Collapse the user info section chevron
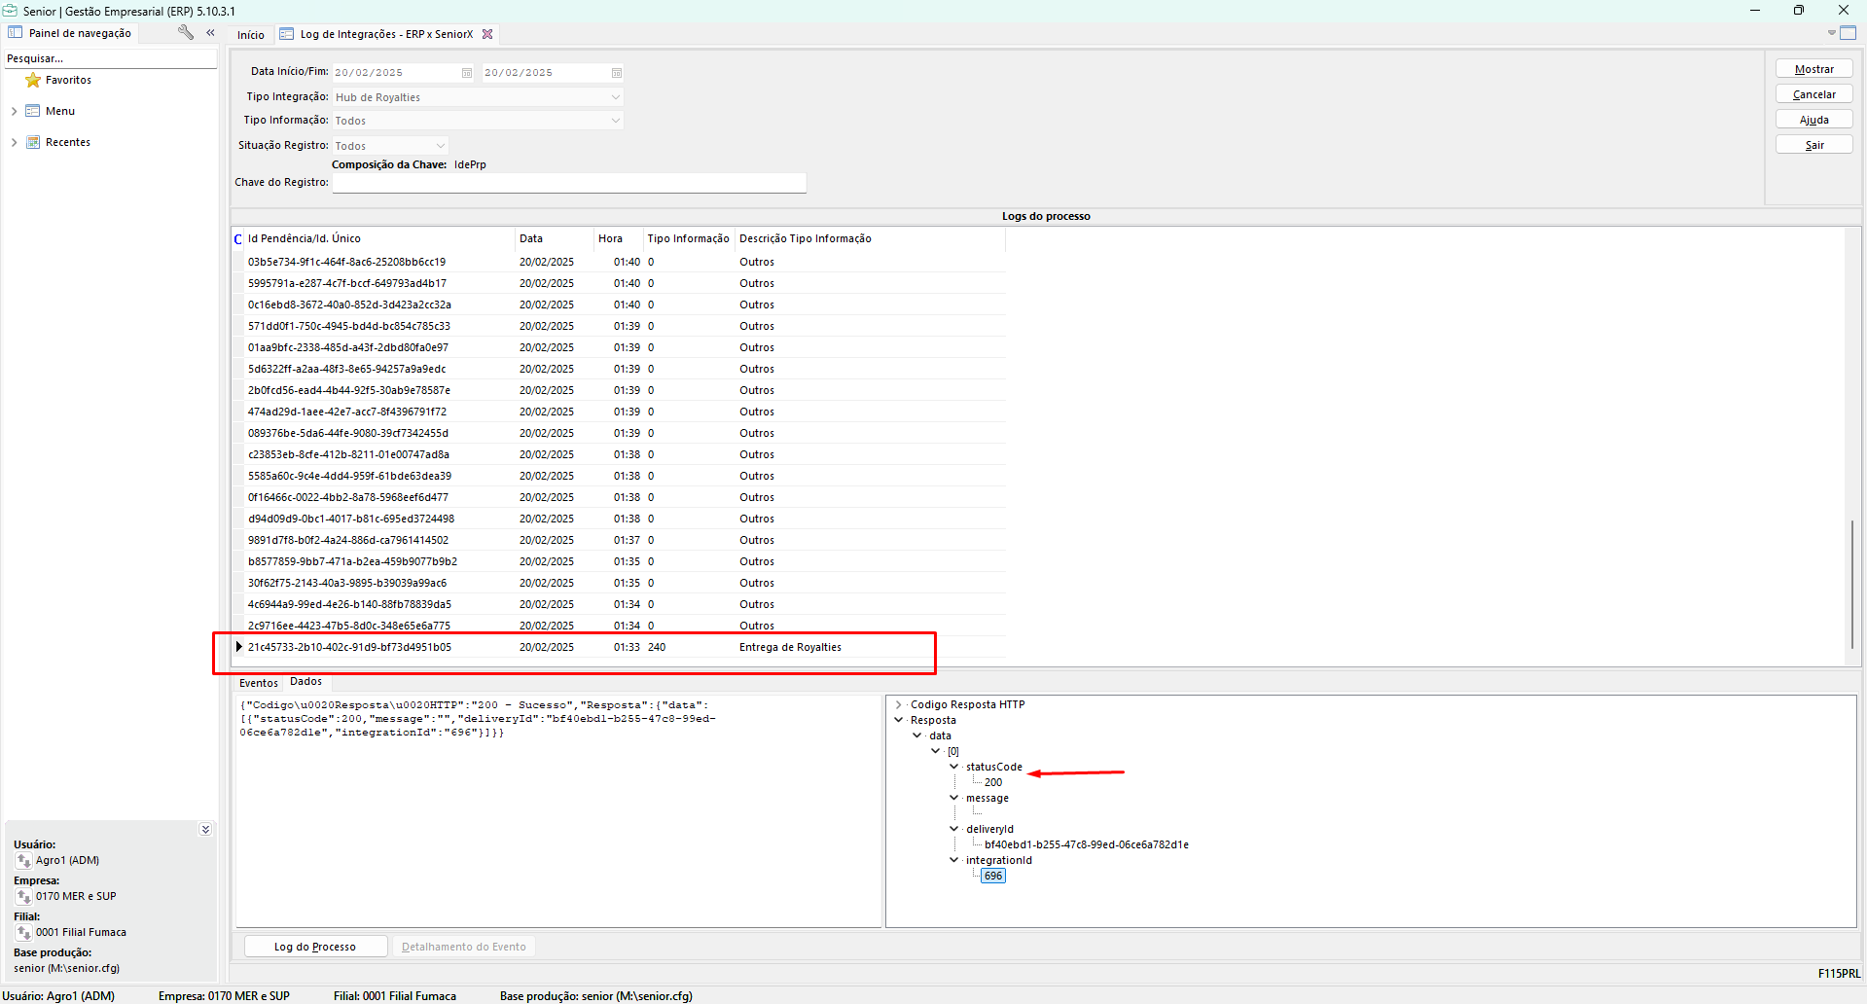 205,830
